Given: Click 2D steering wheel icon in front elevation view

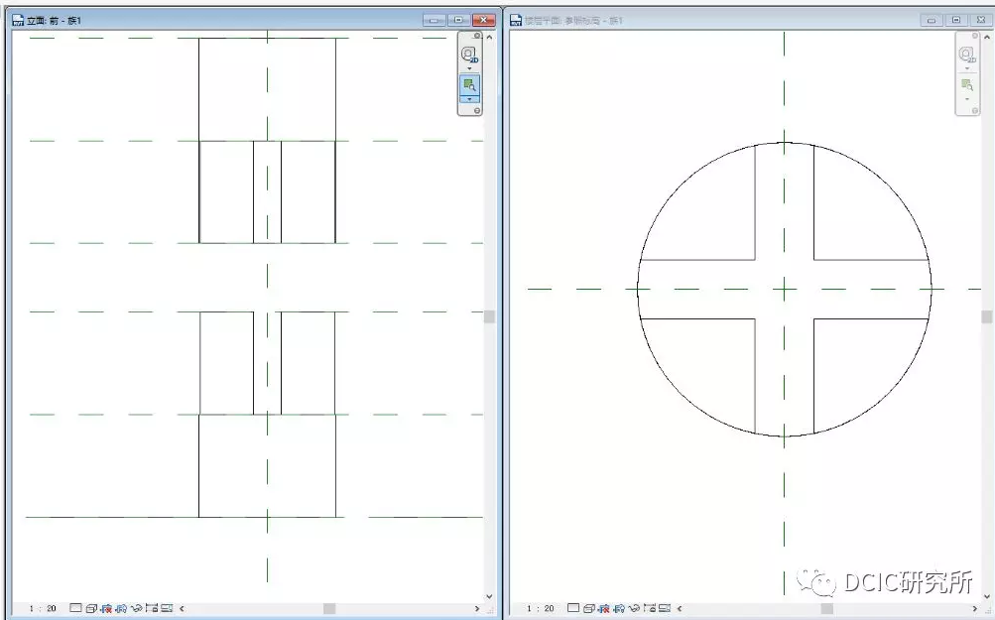Looking at the screenshot, I should pyautogui.click(x=469, y=54).
